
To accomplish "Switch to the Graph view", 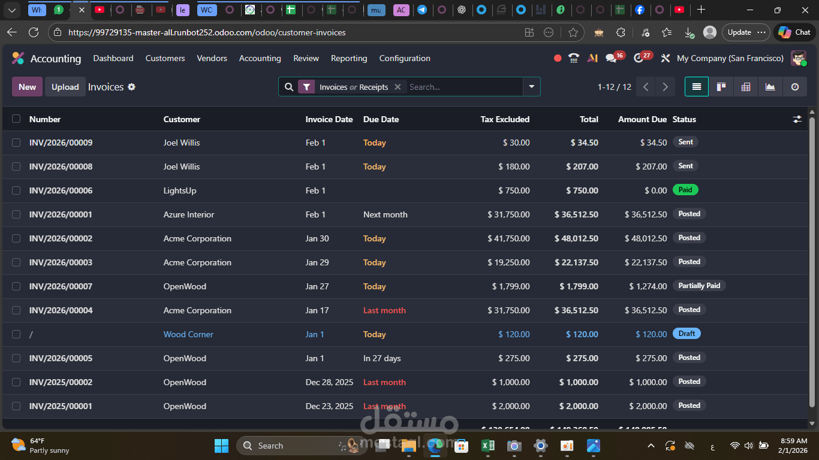I will tap(770, 86).
